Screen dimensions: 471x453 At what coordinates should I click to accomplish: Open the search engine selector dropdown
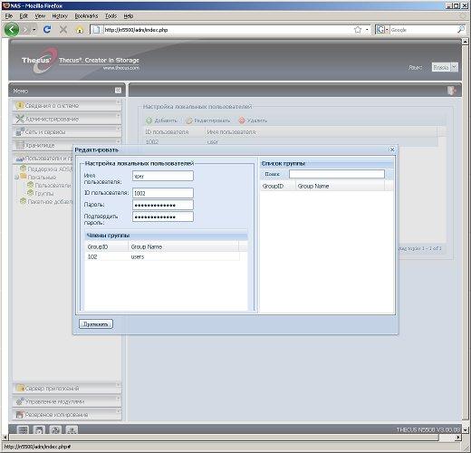click(x=387, y=30)
